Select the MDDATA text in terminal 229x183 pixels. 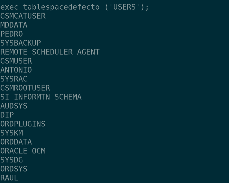[x=14, y=25]
